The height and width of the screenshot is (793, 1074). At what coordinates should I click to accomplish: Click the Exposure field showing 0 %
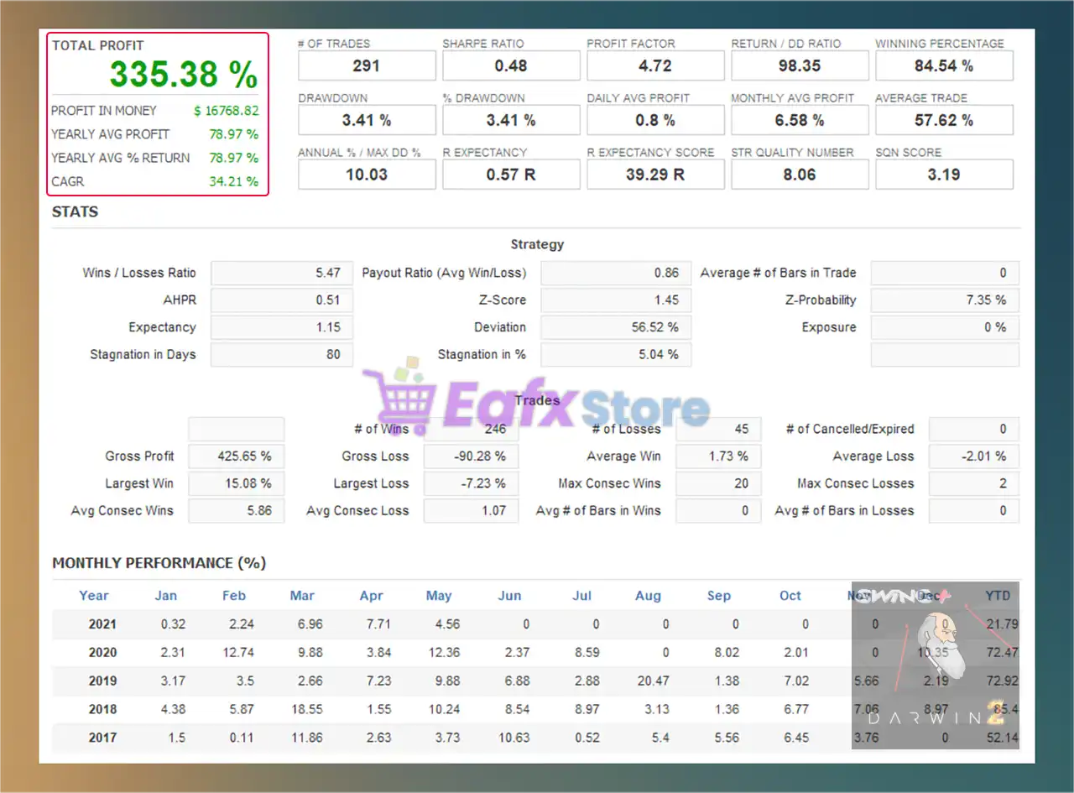(x=945, y=327)
